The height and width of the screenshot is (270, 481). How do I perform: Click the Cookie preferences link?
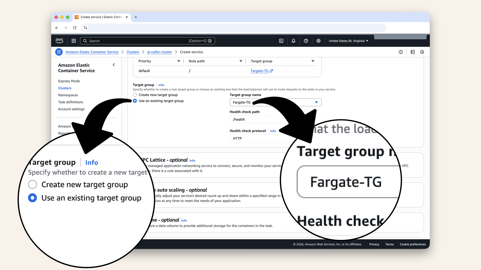413,244
